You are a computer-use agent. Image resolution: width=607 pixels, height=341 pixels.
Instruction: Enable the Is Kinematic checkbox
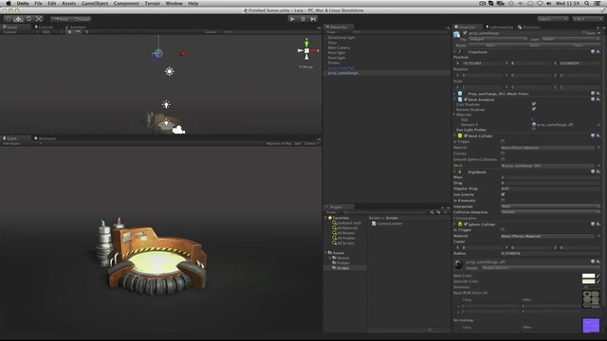(503, 201)
